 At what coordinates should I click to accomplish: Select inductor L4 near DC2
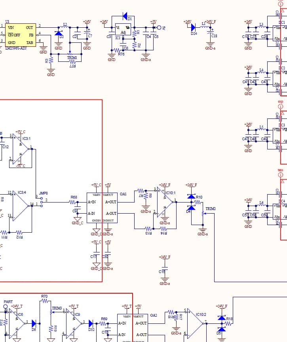point(262,73)
